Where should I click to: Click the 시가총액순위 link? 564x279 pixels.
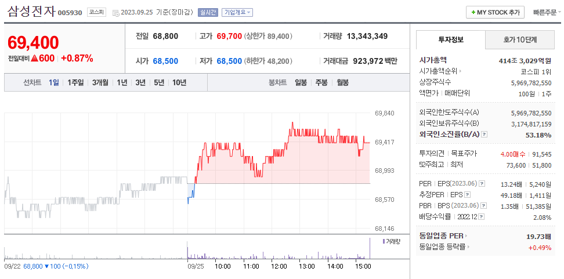point(438,71)
